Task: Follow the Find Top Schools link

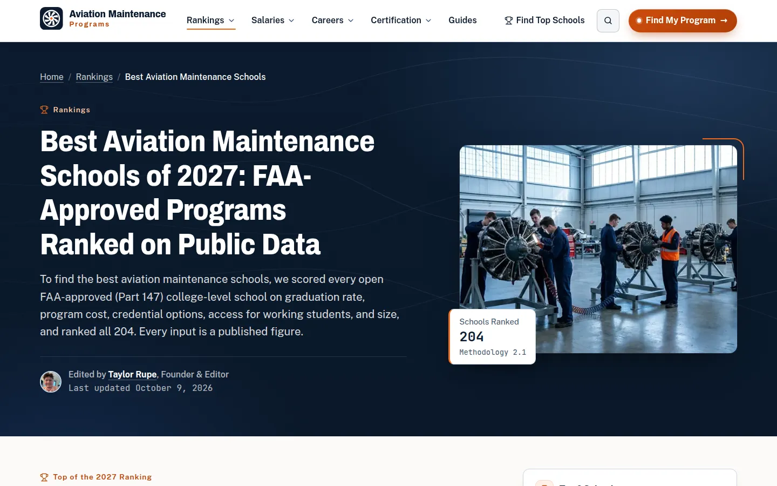Action: pyautogui.click(x=544, y=20)
